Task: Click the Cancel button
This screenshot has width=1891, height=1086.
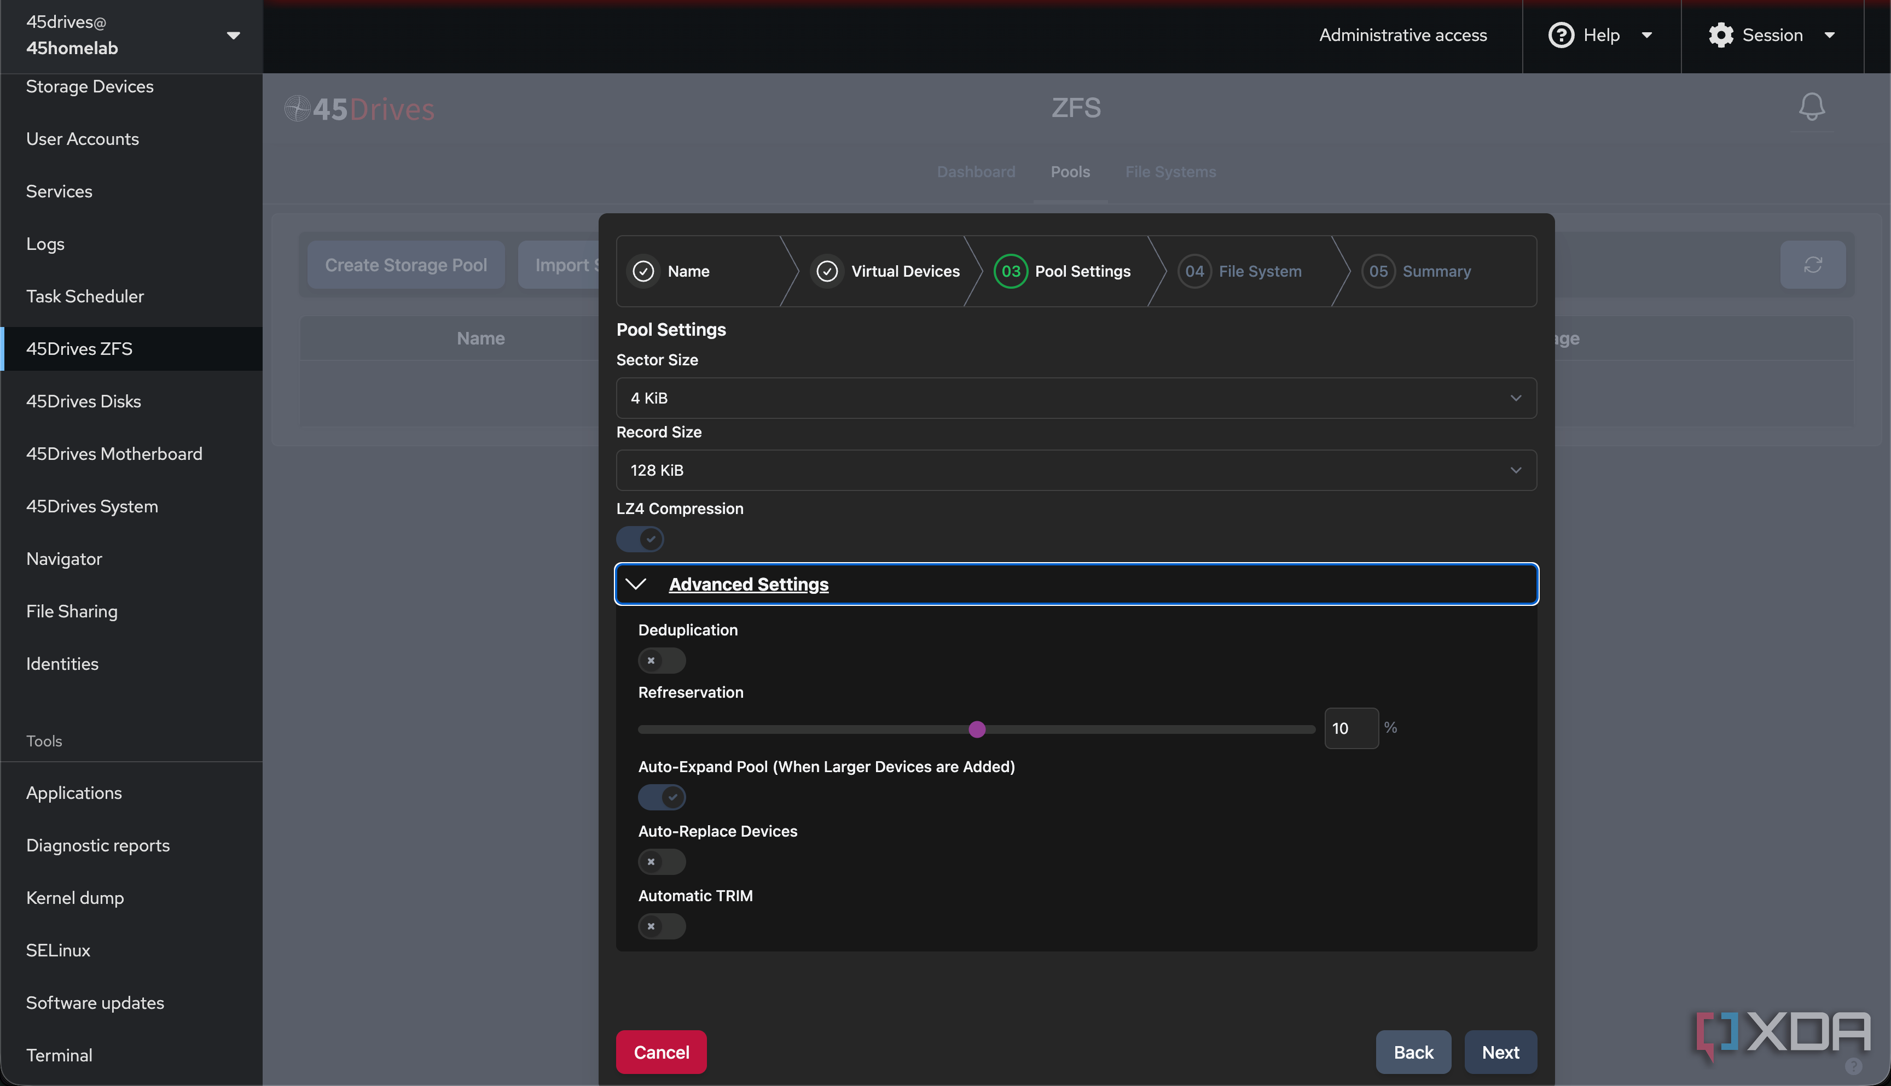Action: [x=661, y=1052]
